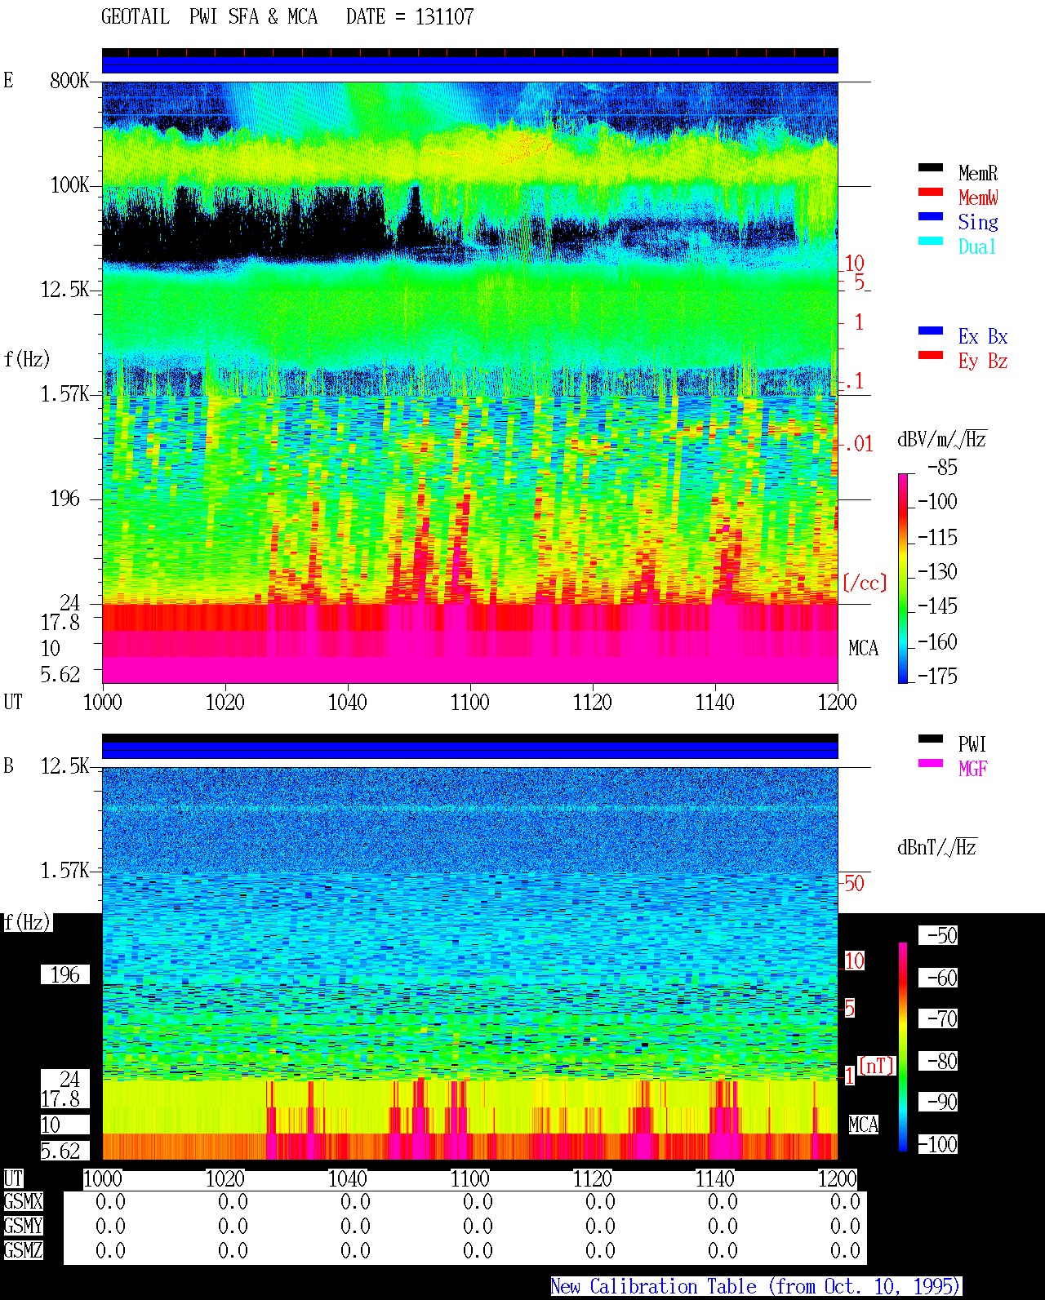The height and width of the screenshot is (1300, 1045).
Task: Click the black MemR legend swatch
Action: coord(931,167)
